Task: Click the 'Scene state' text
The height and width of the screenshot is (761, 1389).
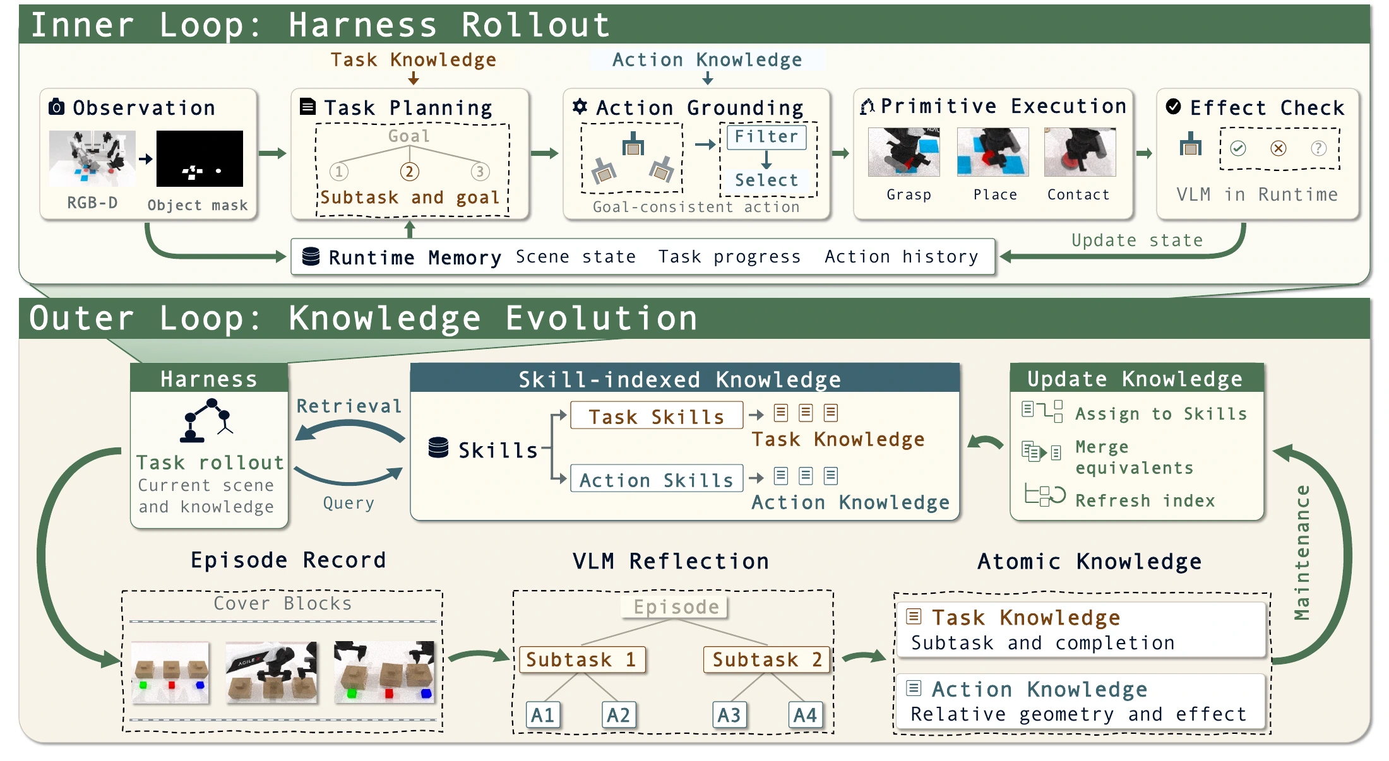Action: 576,257
